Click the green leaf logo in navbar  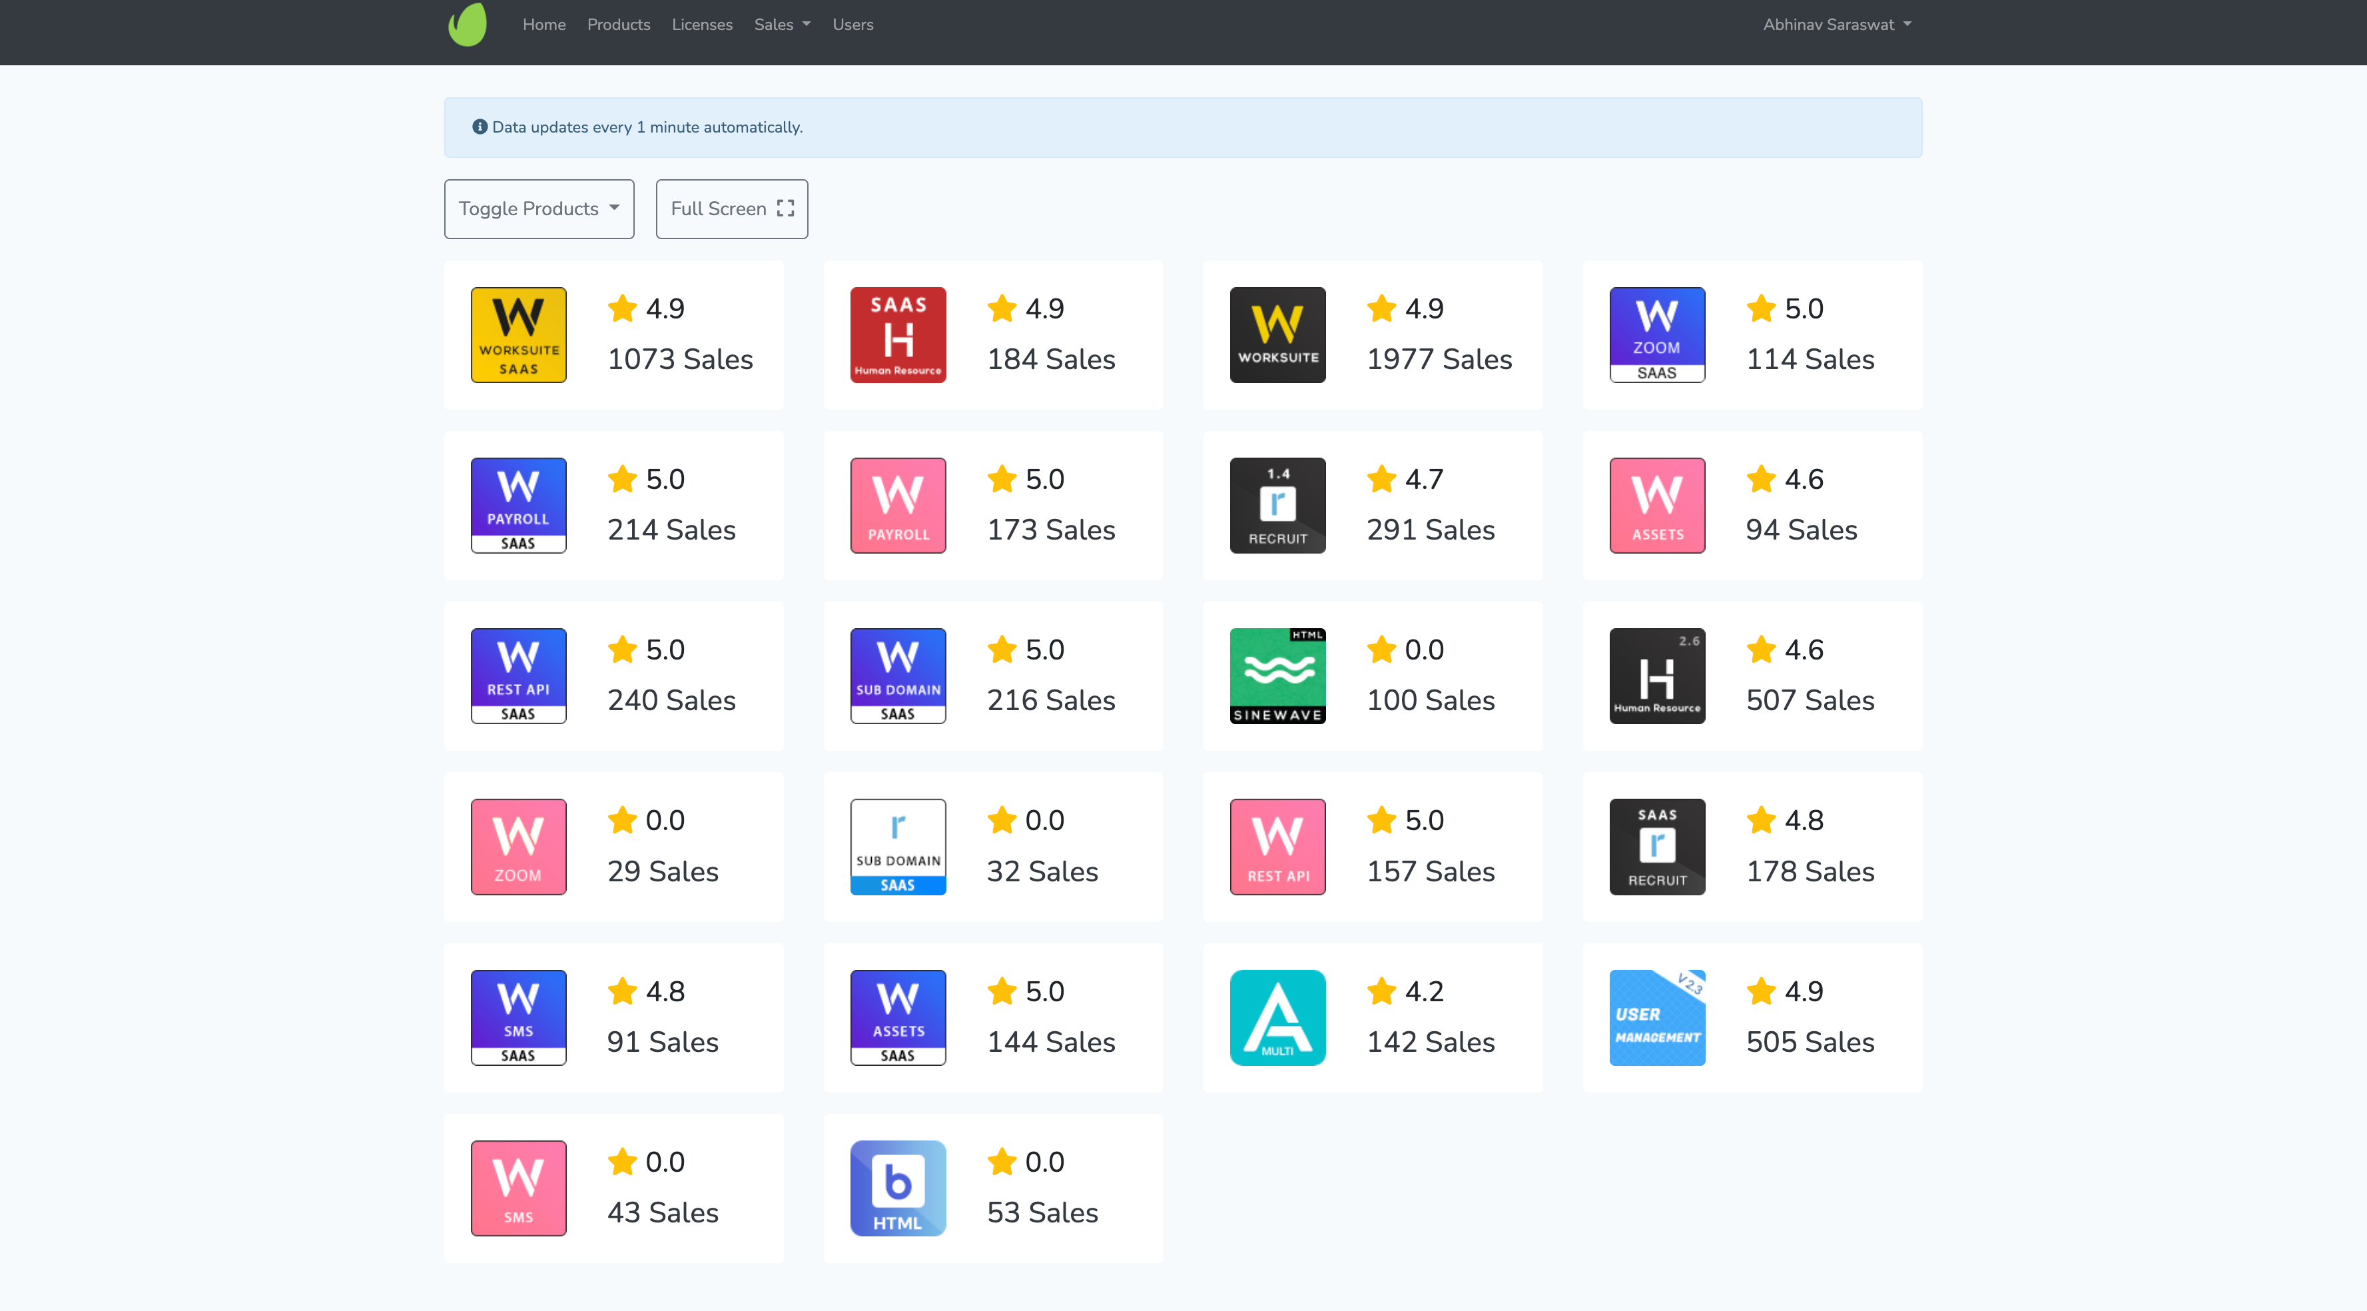[x=468, y=25]
